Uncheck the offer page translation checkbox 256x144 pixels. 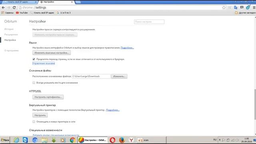[34, 59]
